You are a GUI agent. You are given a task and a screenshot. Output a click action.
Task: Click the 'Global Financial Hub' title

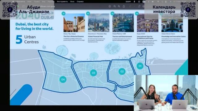click(x=95, y=36)
